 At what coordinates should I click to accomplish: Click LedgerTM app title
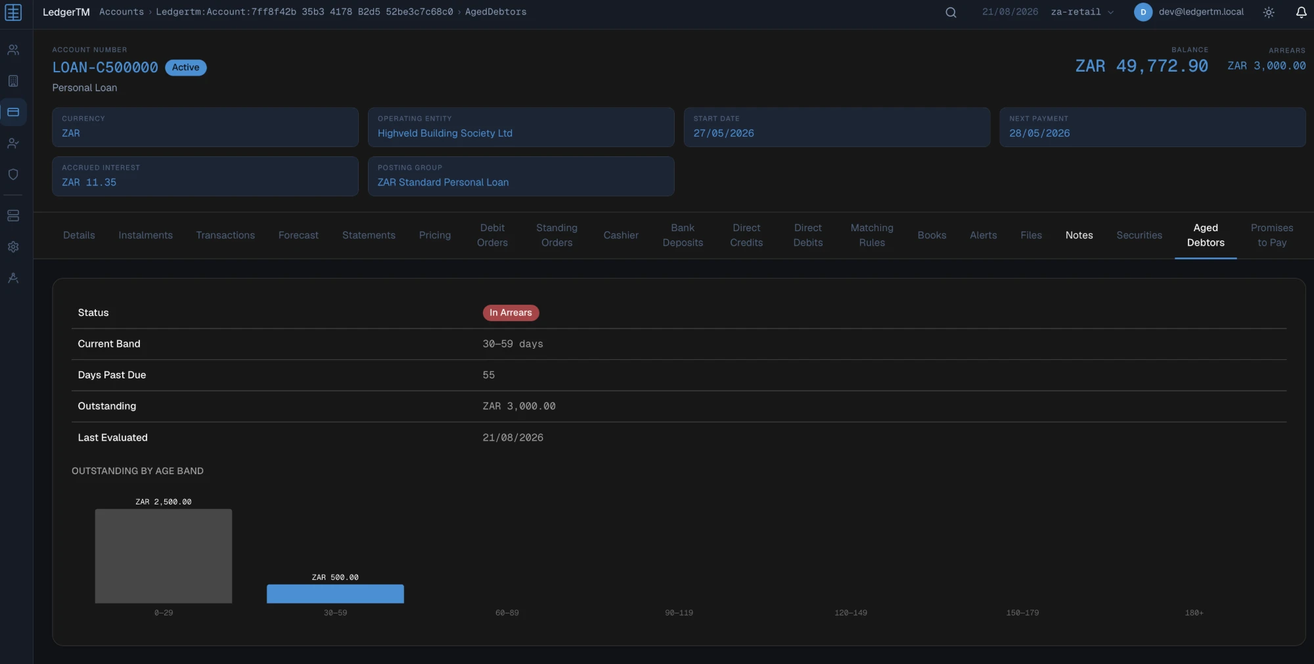tap(66, 12)
